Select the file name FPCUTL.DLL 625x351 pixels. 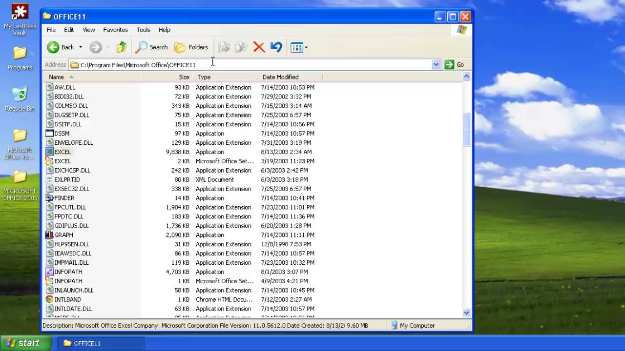pos(70,207)
